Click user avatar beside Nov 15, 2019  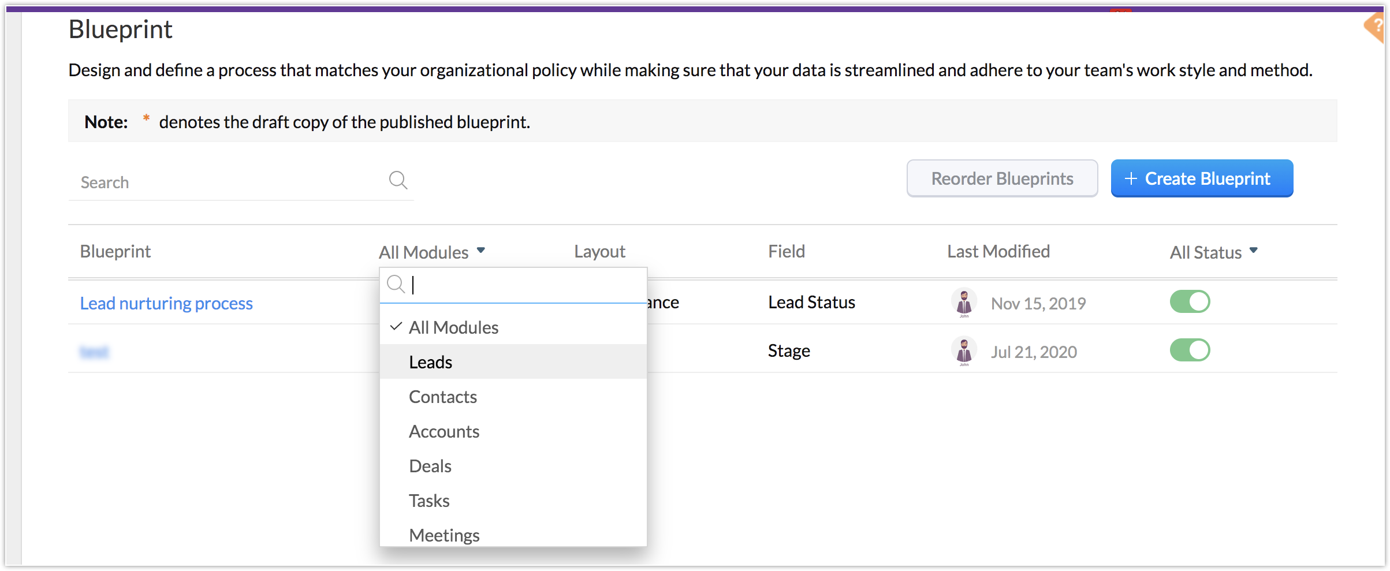point(964,302)
